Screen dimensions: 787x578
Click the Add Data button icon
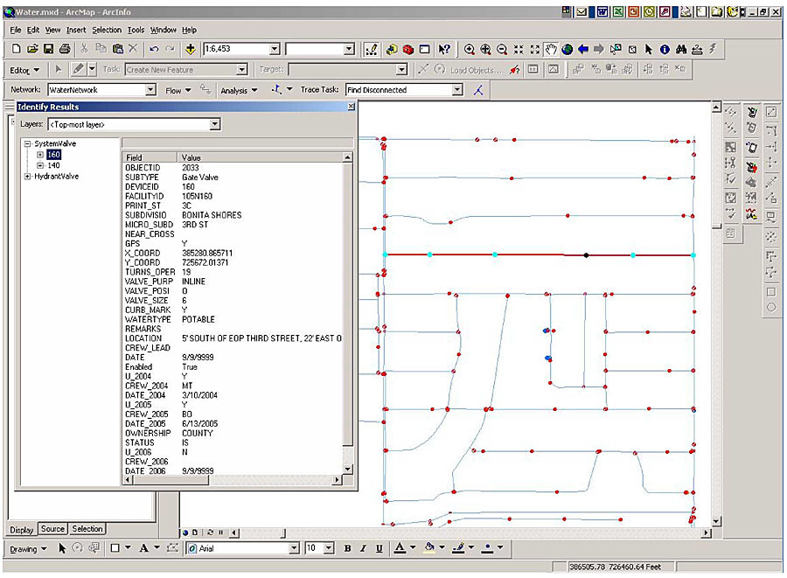[190, 49]
